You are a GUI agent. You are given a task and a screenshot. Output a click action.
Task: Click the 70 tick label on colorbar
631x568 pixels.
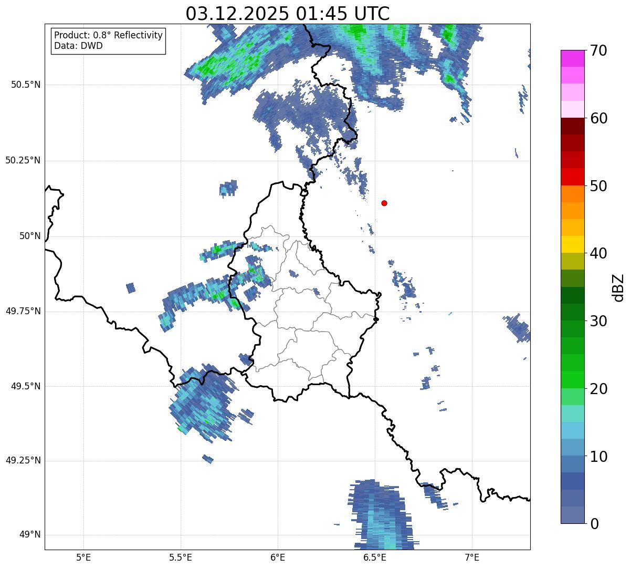click(599, 51)
